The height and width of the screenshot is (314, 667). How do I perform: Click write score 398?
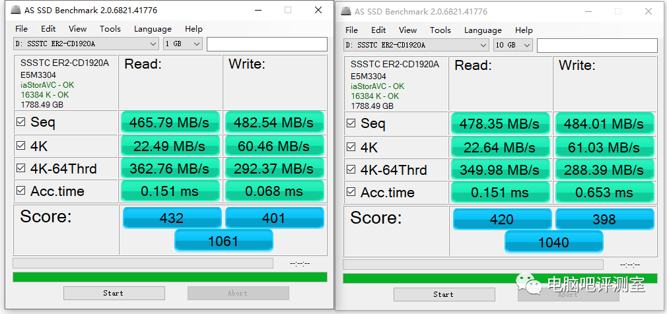(604, 219)
